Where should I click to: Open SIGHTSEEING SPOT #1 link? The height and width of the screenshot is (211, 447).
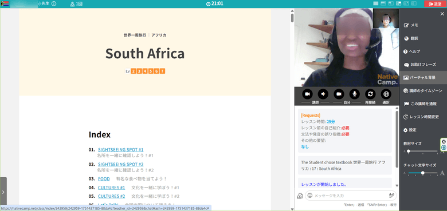pyautogui.click(x=120, y=150)
